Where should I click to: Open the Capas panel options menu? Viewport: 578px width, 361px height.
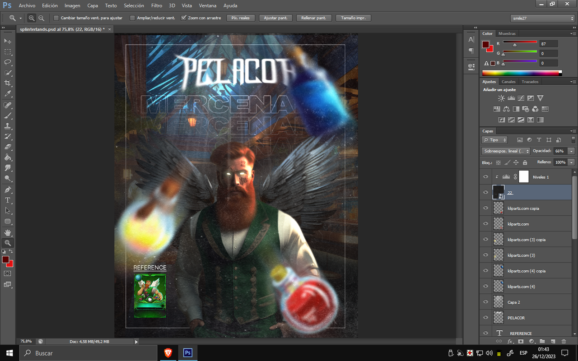pos(573,131)
